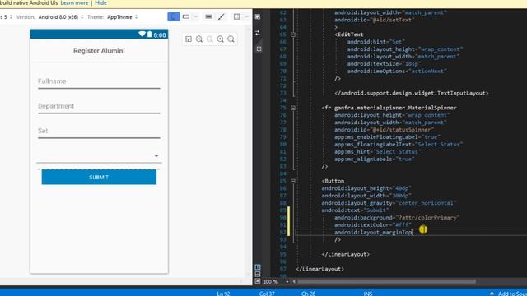This screenshot has height=296, width=527.
Task: Click the Hide link in info bar
Action: [100, 3]
